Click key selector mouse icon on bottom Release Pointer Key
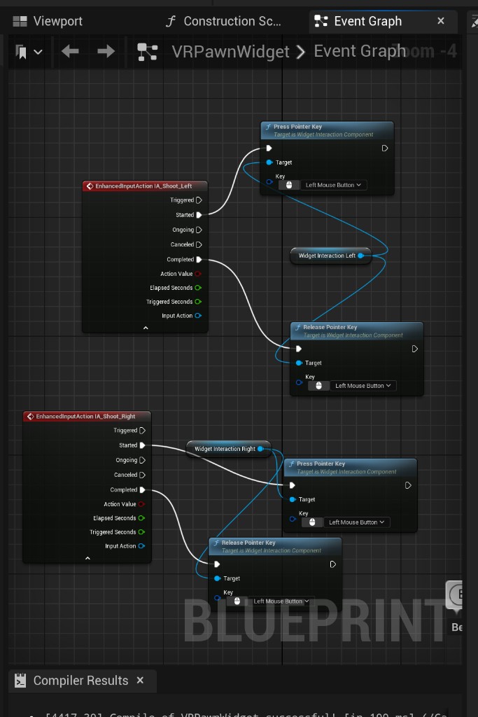Image resolution: width=478 pixels, height=717 pixels. (237, 601)
